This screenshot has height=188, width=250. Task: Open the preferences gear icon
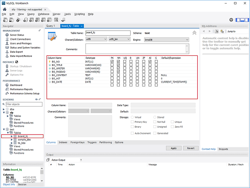click(231, 20)
